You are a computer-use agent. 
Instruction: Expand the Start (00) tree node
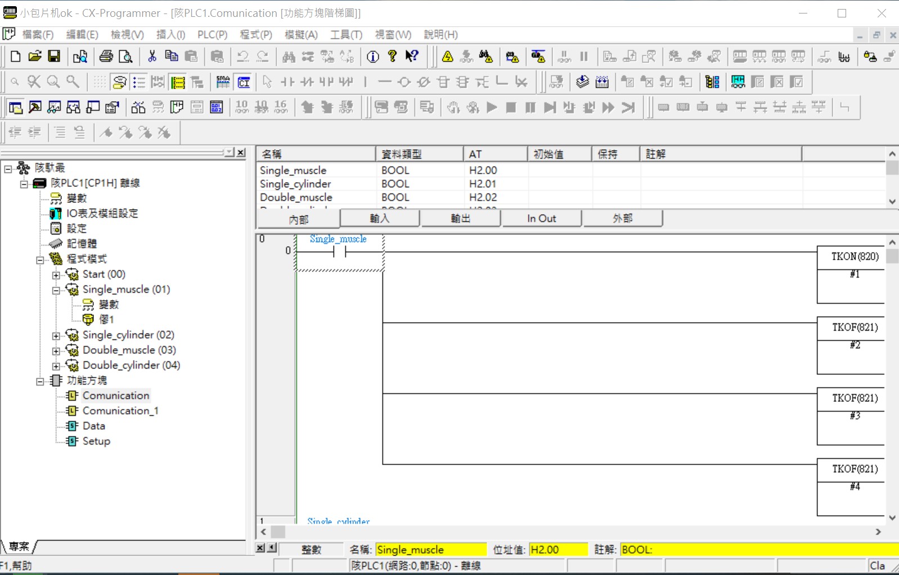tap(56, 275)
